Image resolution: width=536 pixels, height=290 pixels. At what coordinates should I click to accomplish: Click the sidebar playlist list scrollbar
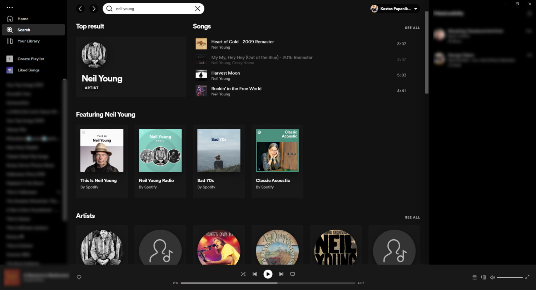[x=65, y=150]
